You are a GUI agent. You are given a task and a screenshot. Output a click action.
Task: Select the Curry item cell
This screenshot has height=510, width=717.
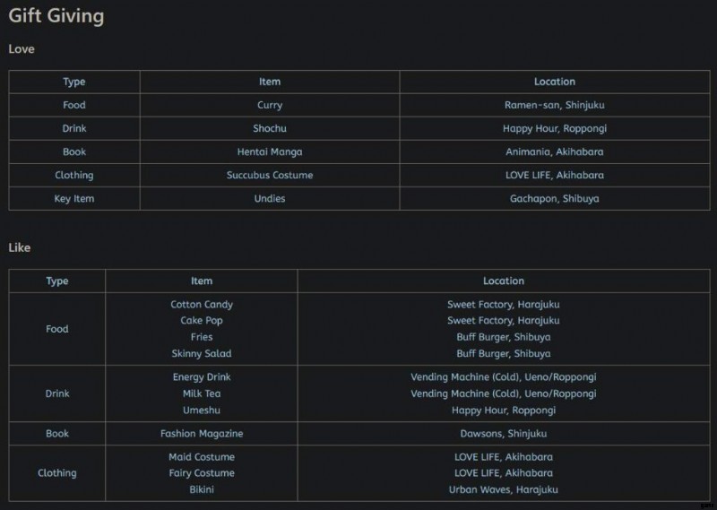coord(270,106)
